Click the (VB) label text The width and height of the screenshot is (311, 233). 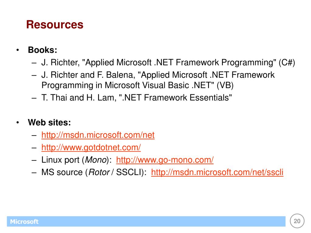click(225, 85)
